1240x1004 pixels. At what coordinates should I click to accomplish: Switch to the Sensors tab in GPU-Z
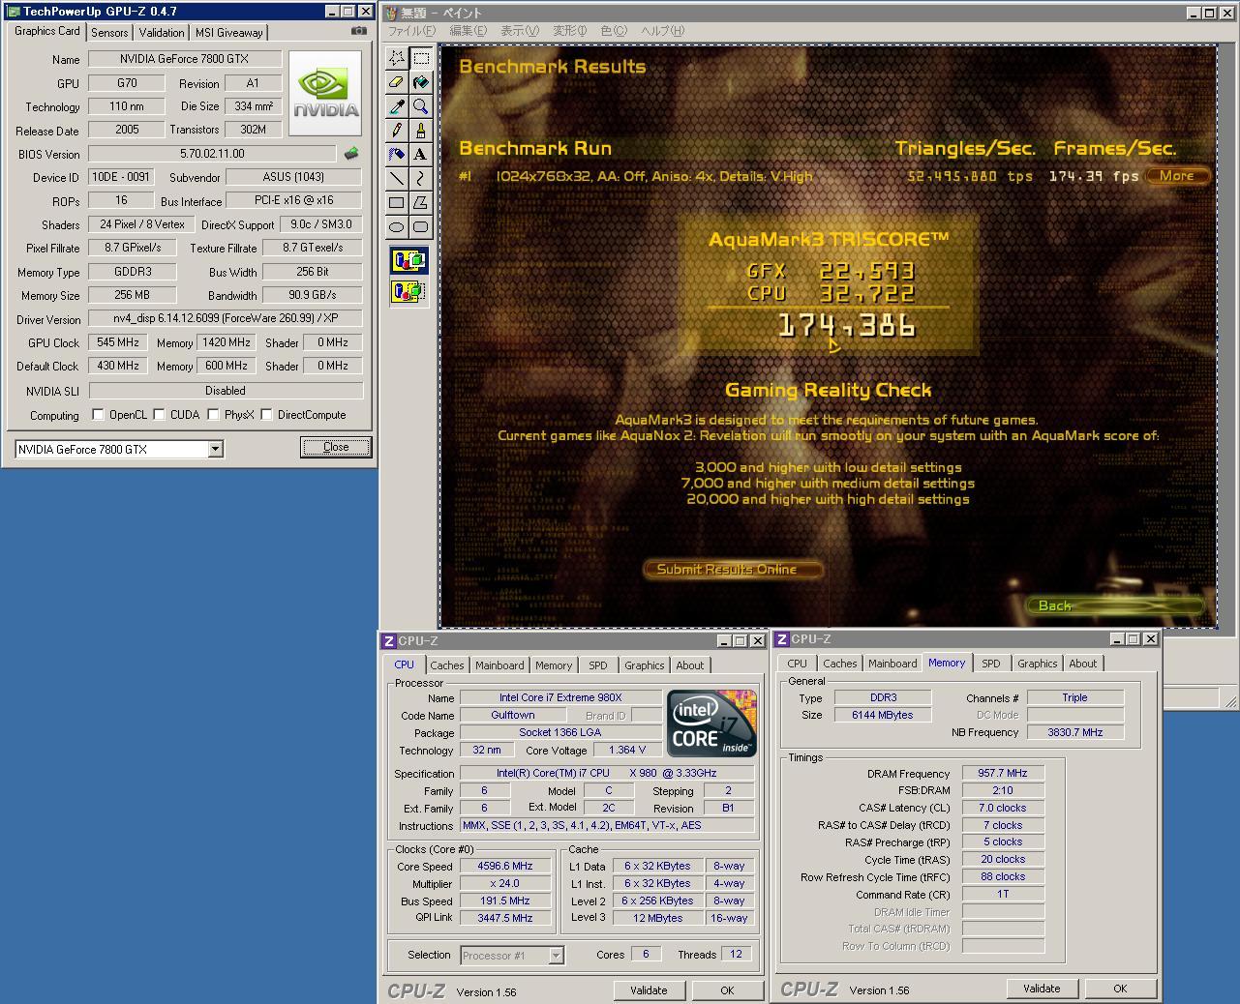(109, 33)
